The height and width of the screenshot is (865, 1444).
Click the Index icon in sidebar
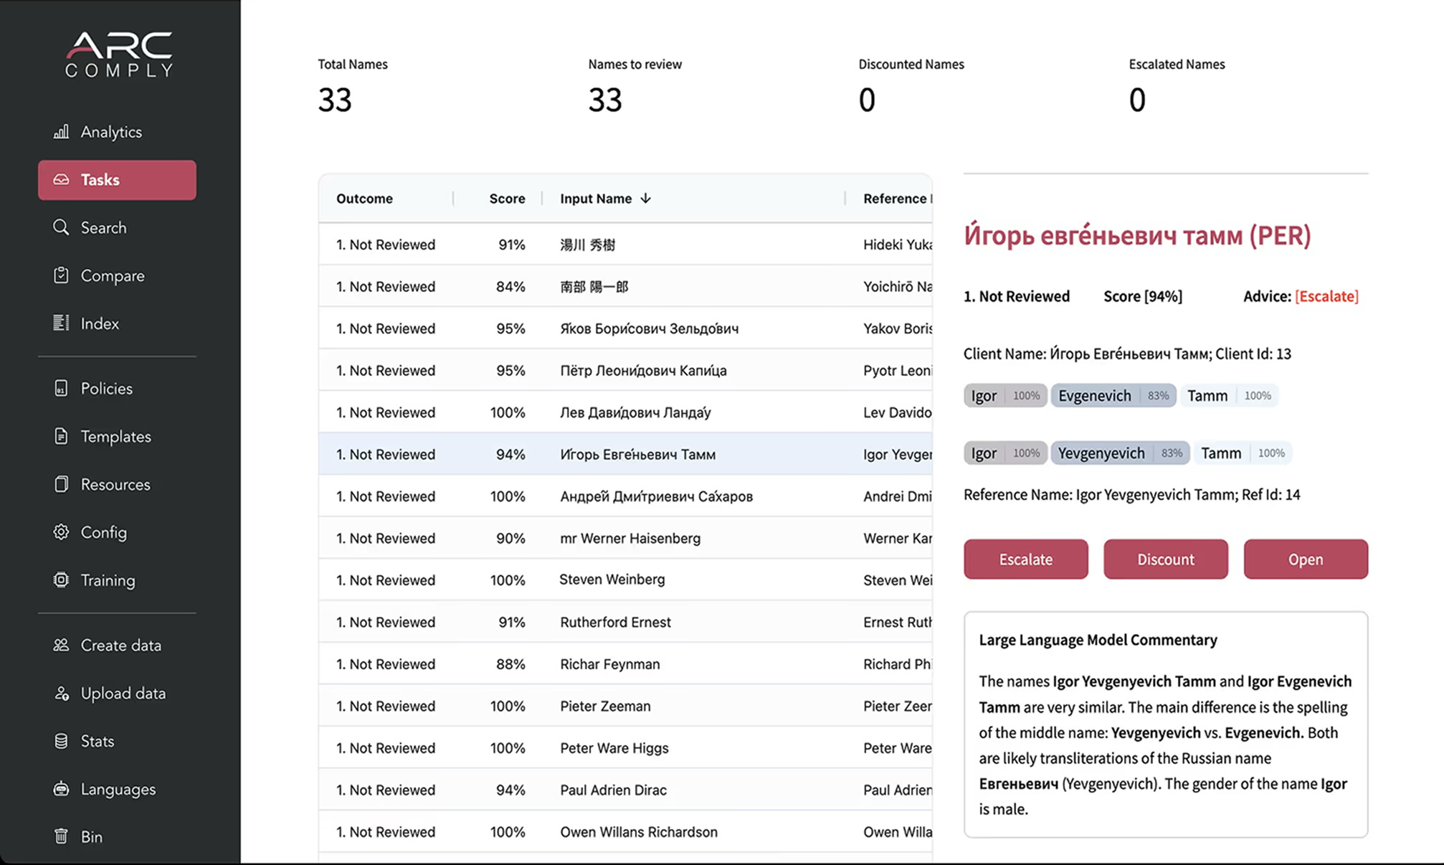pos(61,323)
